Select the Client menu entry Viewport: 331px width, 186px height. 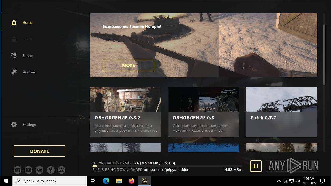tap(27, 39)
